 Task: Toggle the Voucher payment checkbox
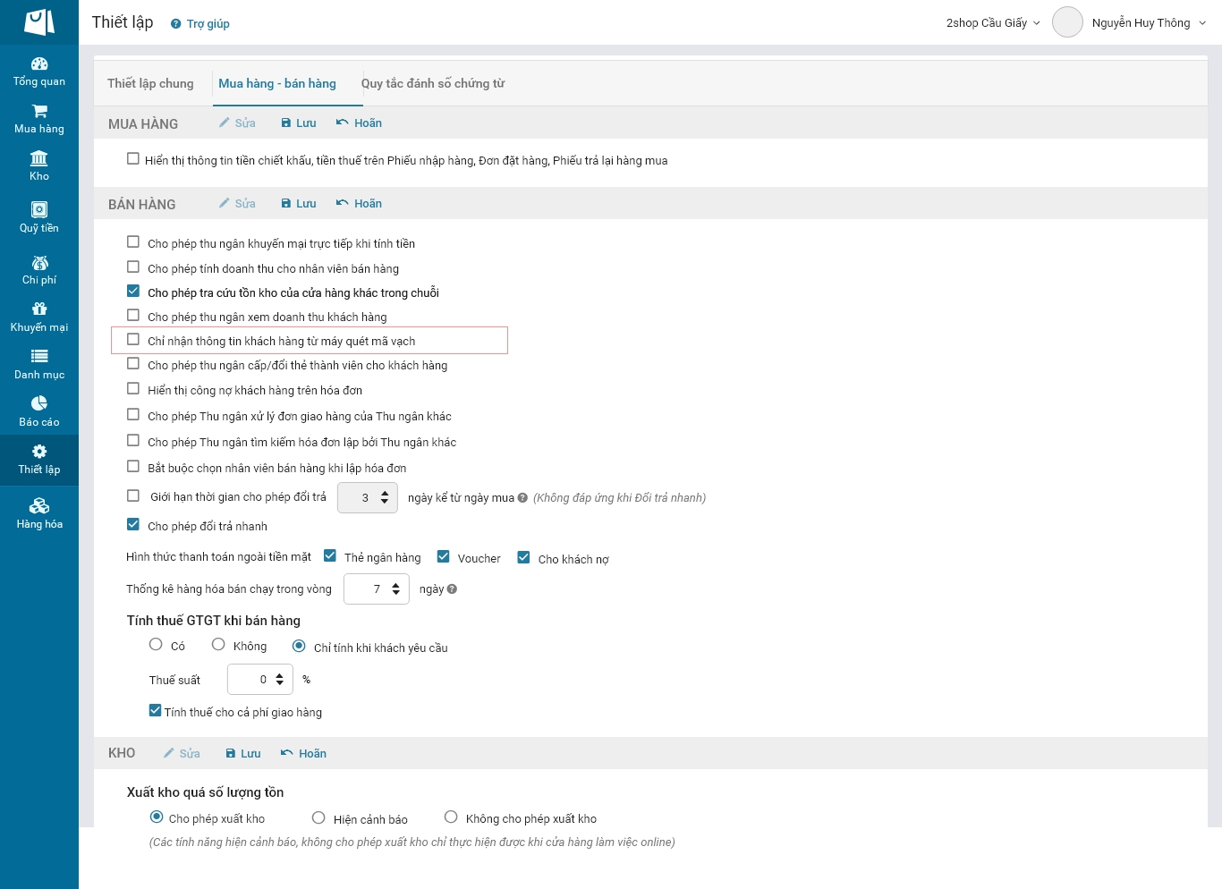point(443,556)
